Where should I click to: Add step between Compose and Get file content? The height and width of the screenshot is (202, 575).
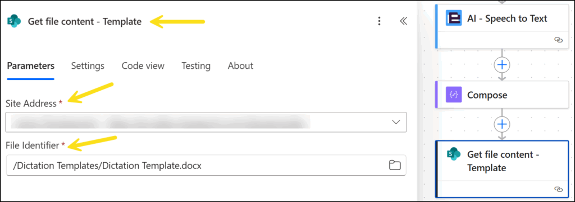point(501,125)
